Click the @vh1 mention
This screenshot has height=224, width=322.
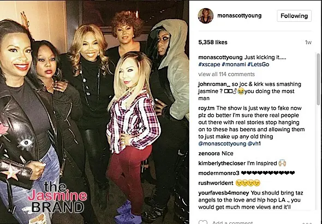click(x=254, y=144)
